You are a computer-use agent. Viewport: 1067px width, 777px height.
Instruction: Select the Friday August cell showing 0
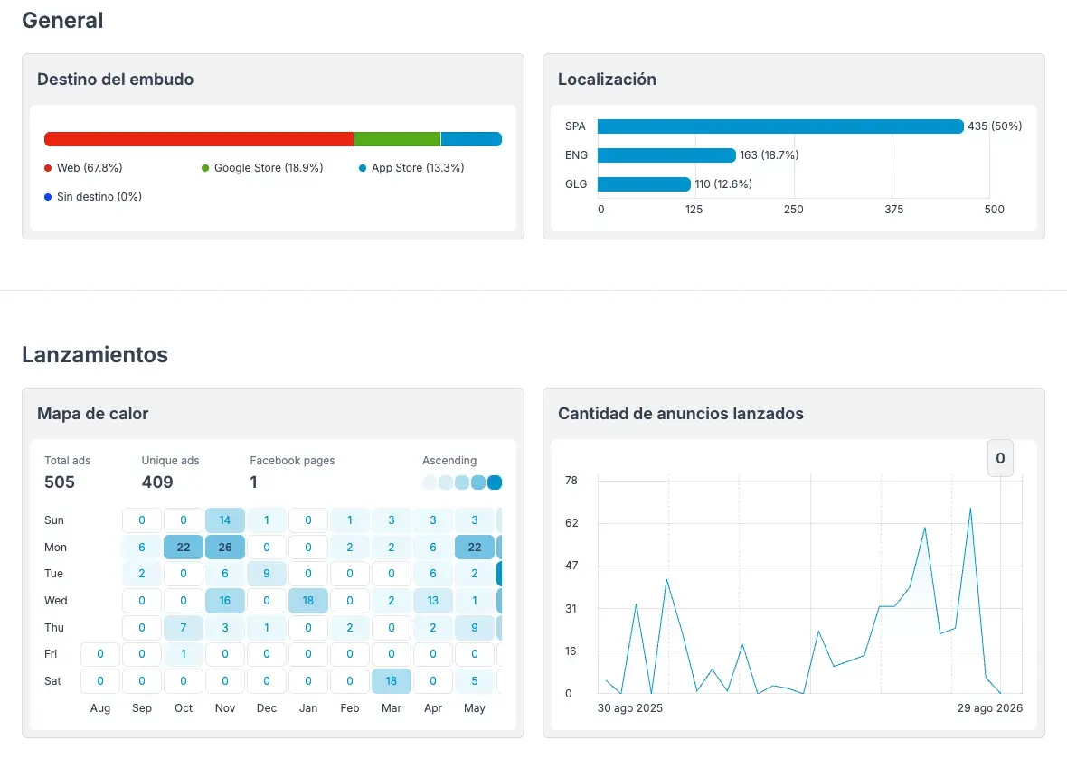[x=100, y=654]
